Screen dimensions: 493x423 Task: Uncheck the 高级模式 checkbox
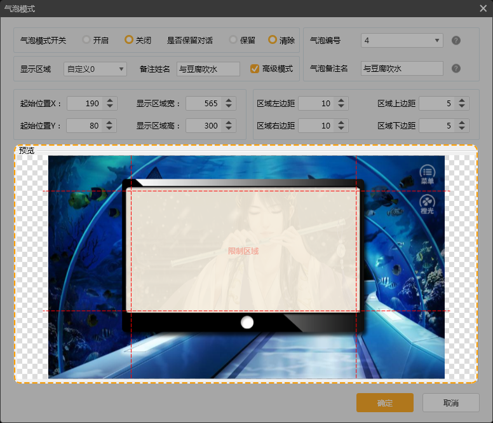(255, 69)
